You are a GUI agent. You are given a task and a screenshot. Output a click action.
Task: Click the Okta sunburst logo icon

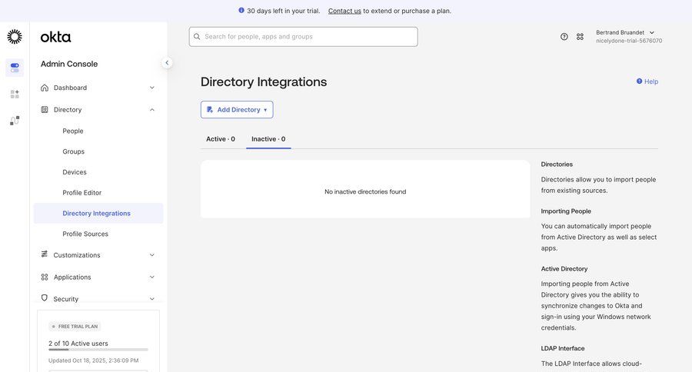tap(15, 37)
